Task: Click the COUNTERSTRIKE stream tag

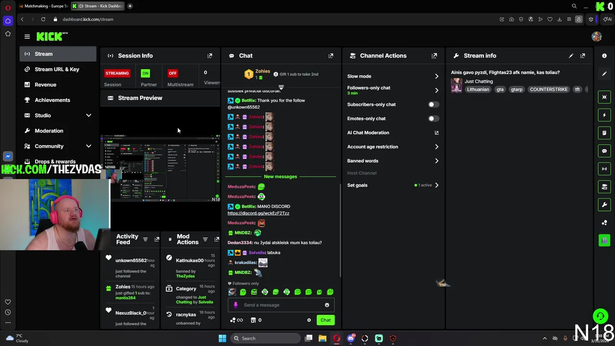Action: click(549, 89)
